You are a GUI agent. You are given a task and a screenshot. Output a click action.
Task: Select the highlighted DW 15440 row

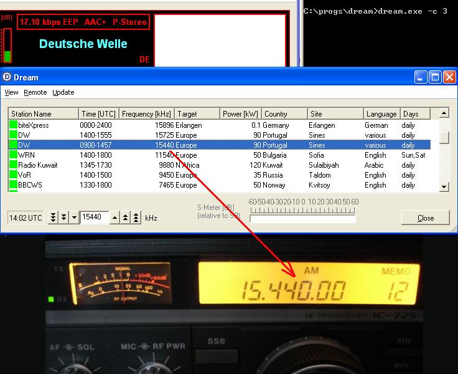pos(220,145)
